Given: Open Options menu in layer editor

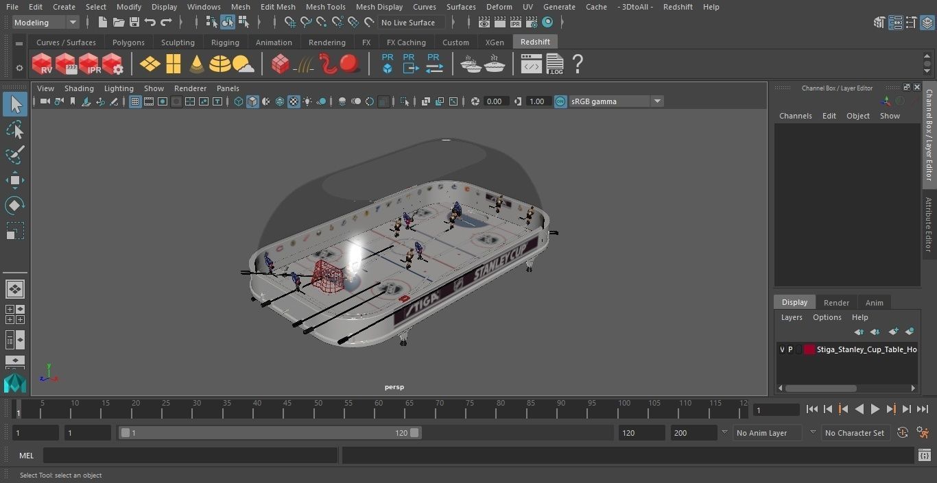Looking at the screenshot, I should (827, 317).
